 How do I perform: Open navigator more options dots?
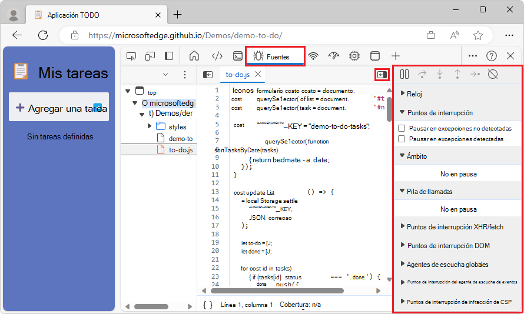[x=185, y=75]
